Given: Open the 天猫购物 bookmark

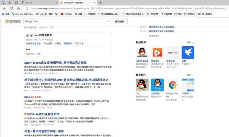Looking at the screenshot, I should [x=166, y=14].
